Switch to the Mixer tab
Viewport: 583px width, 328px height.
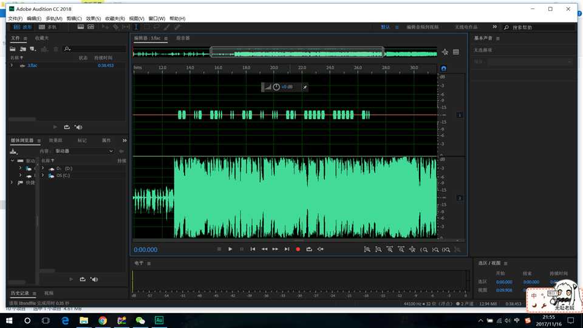click(183, 38)
